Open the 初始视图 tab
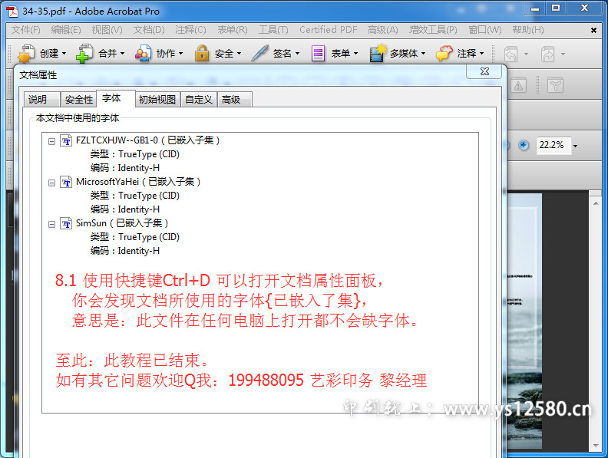The image size is (608, 458). coord(157,100)
